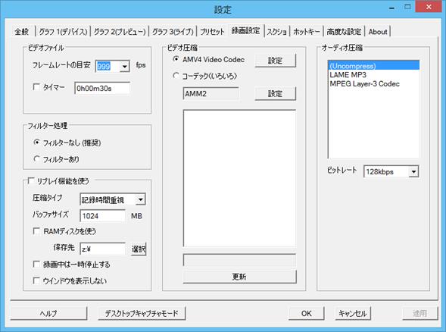
Task: Switch to the ホットキー tab
Action: (307, 32)
